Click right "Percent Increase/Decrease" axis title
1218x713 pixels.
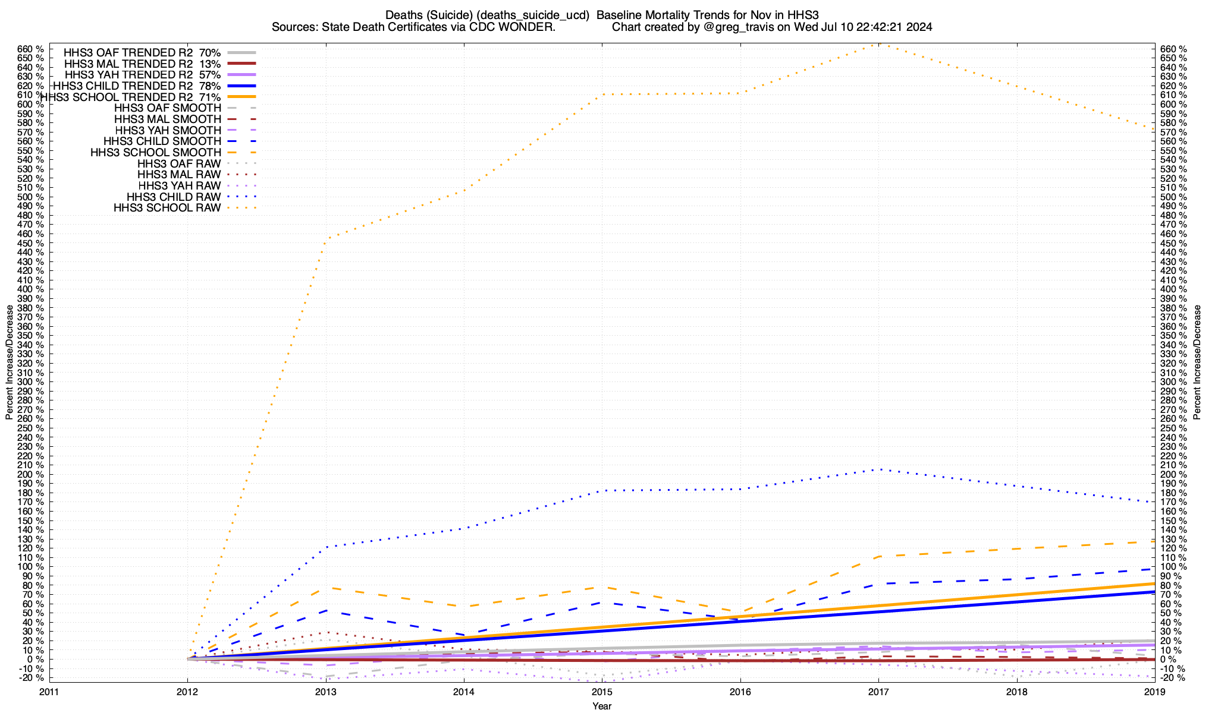point(1197,362)
